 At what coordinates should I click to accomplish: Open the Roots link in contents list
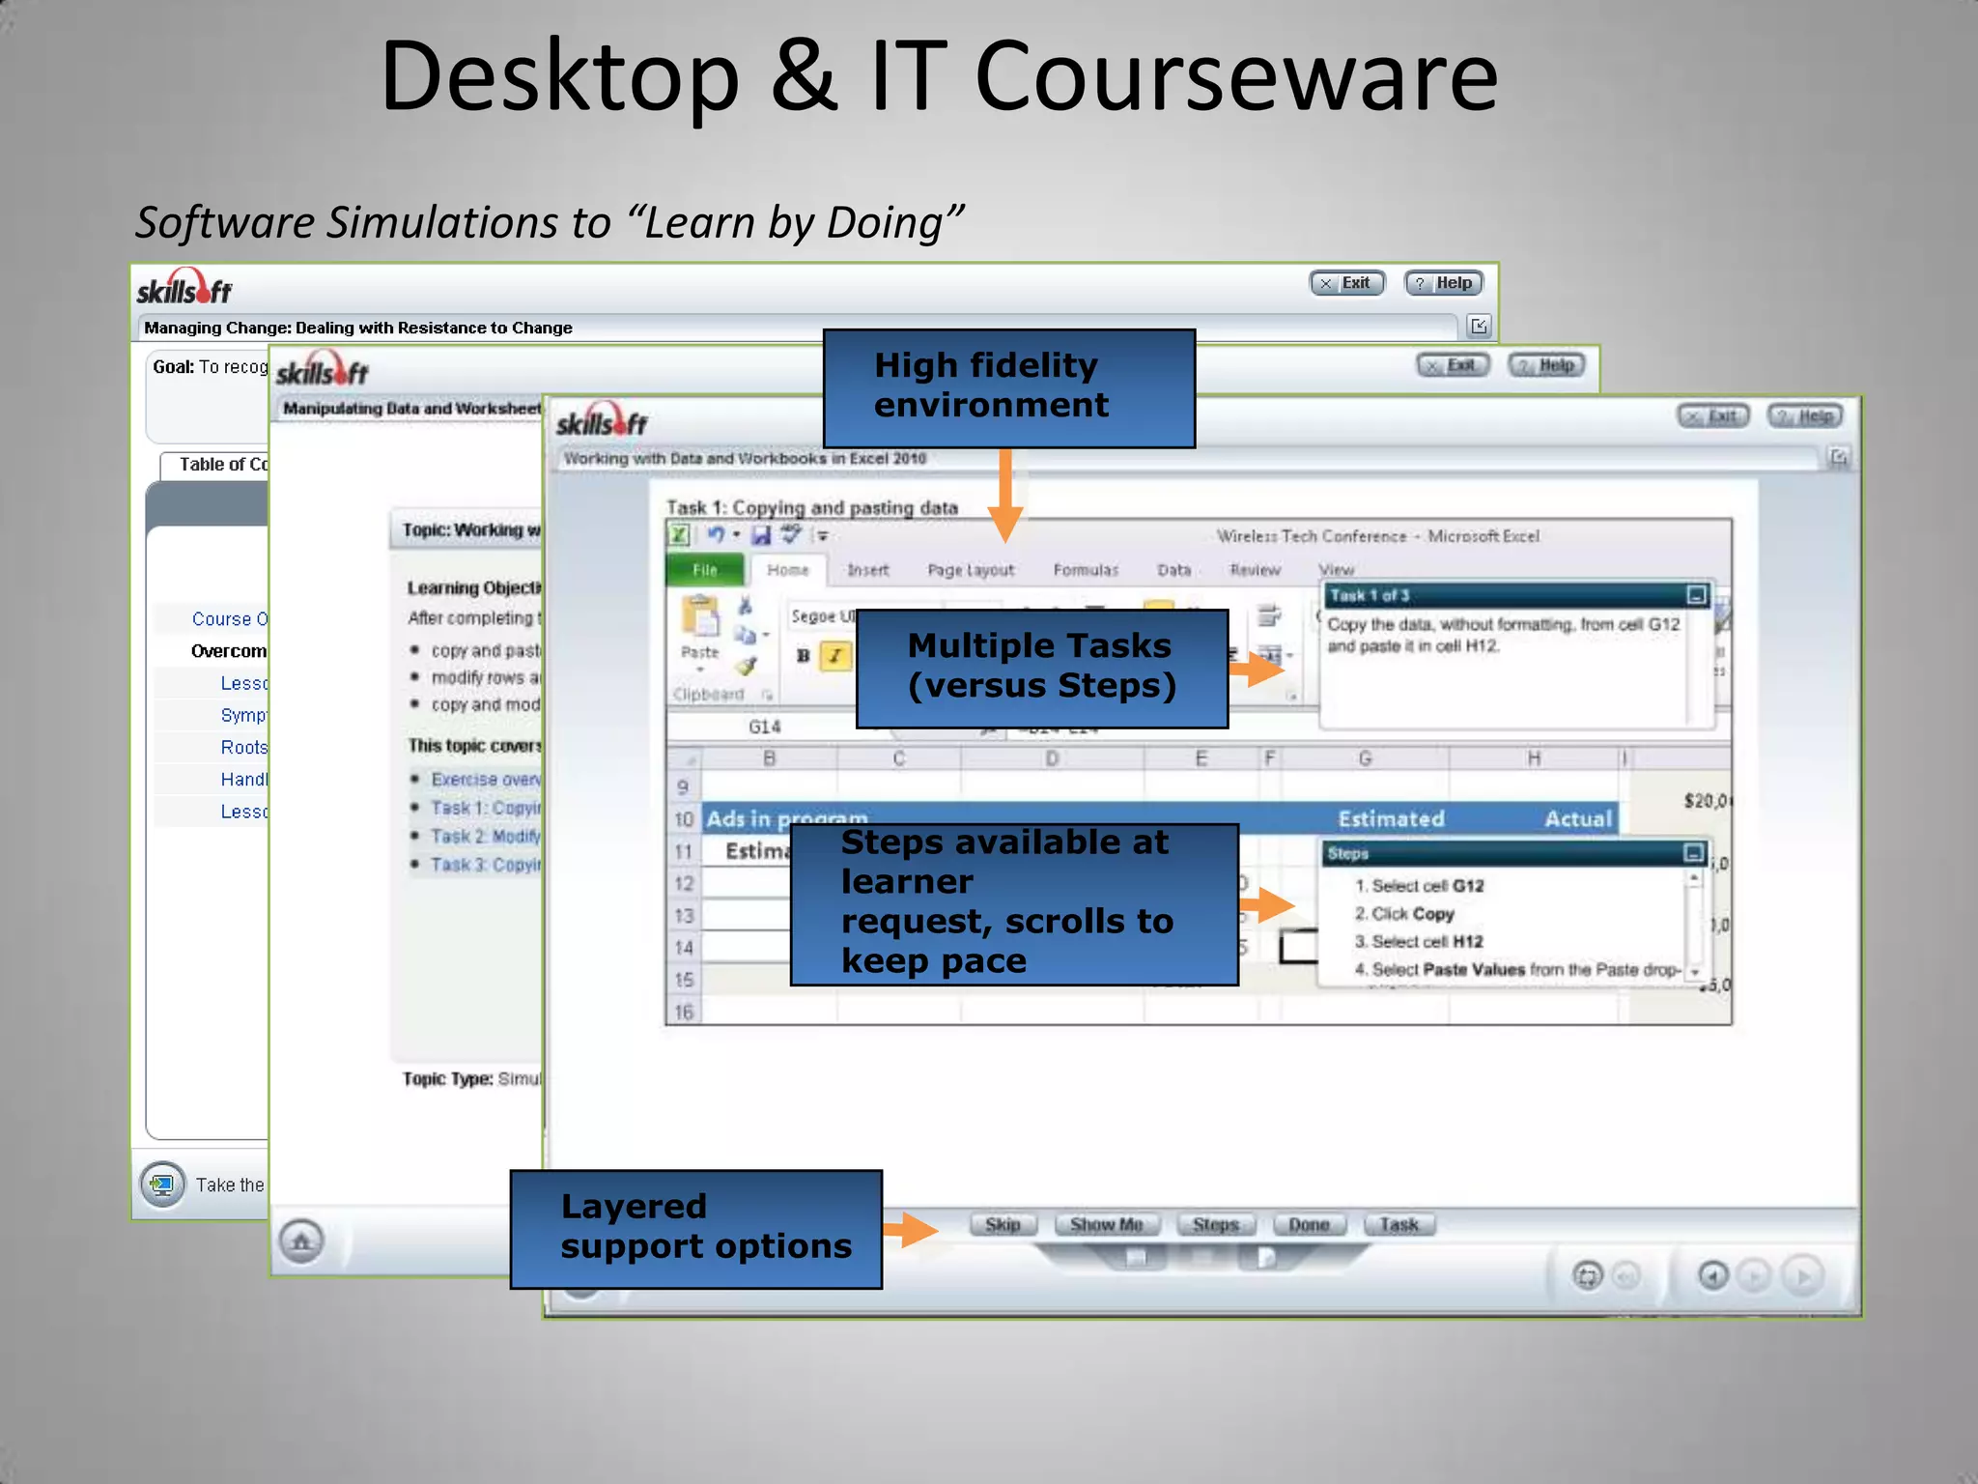[244, 747]
